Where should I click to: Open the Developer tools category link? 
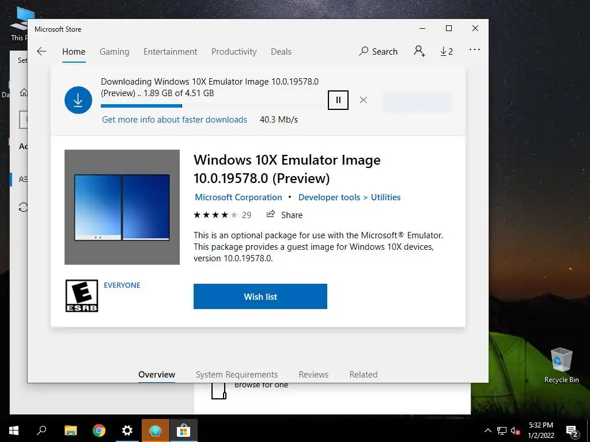[x=329, y=197]
